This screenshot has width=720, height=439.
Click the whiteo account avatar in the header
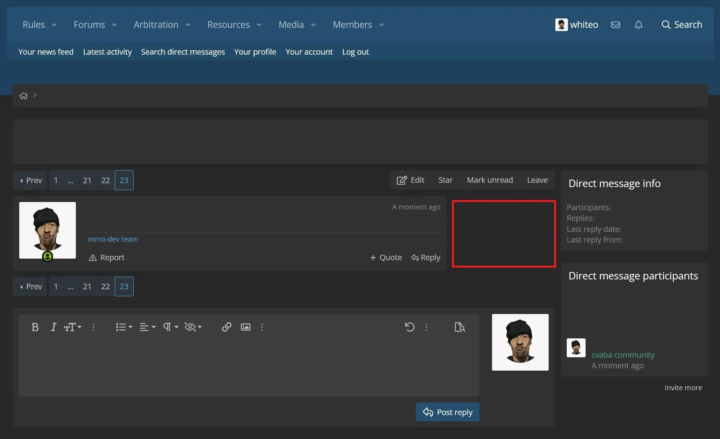point(561,25)
